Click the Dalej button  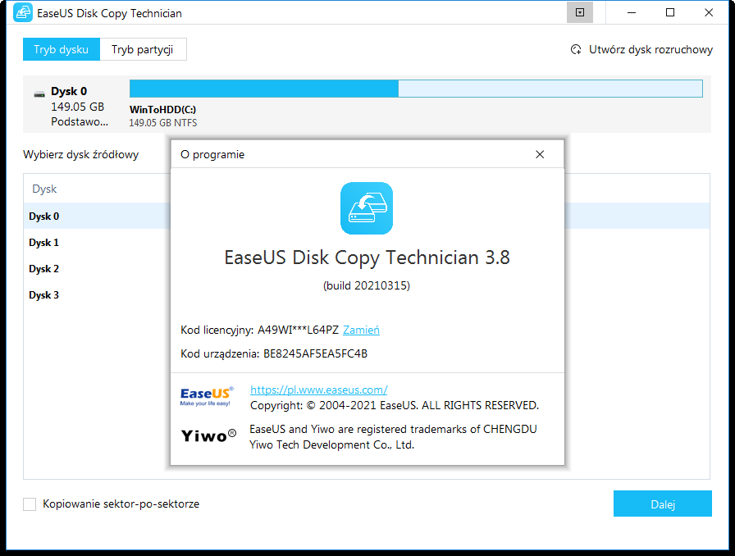tap(662, 504)
